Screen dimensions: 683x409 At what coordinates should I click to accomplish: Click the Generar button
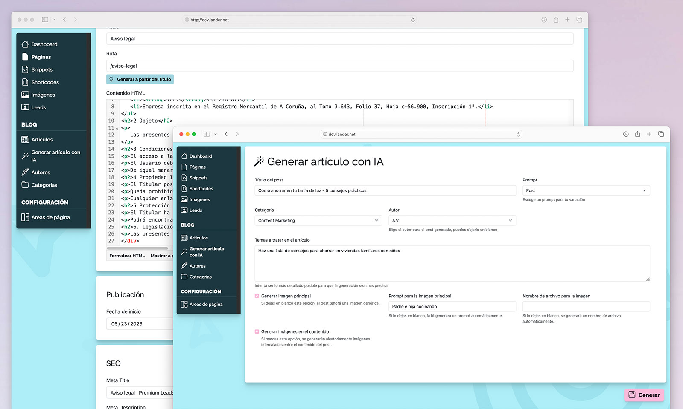click(x=644, y=395)
